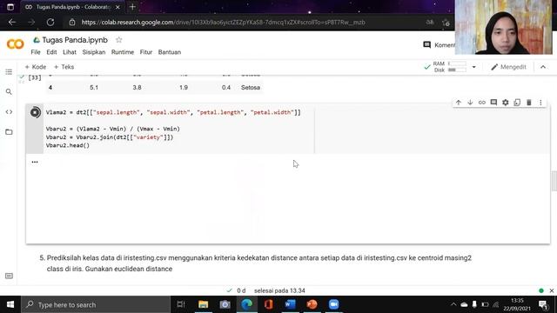This screenshot has height=313, width=557.
Task: Open search and replace sidebar
Action: click(9, 92)
